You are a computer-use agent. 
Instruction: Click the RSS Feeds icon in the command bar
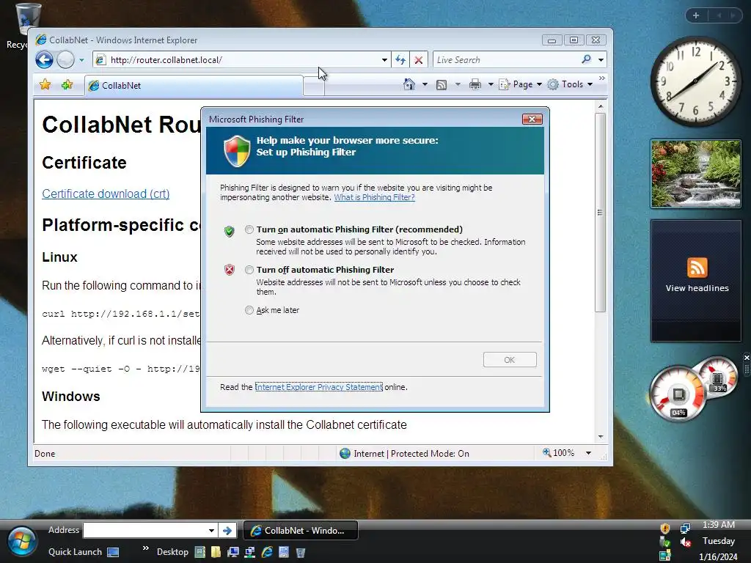[442, 85]
